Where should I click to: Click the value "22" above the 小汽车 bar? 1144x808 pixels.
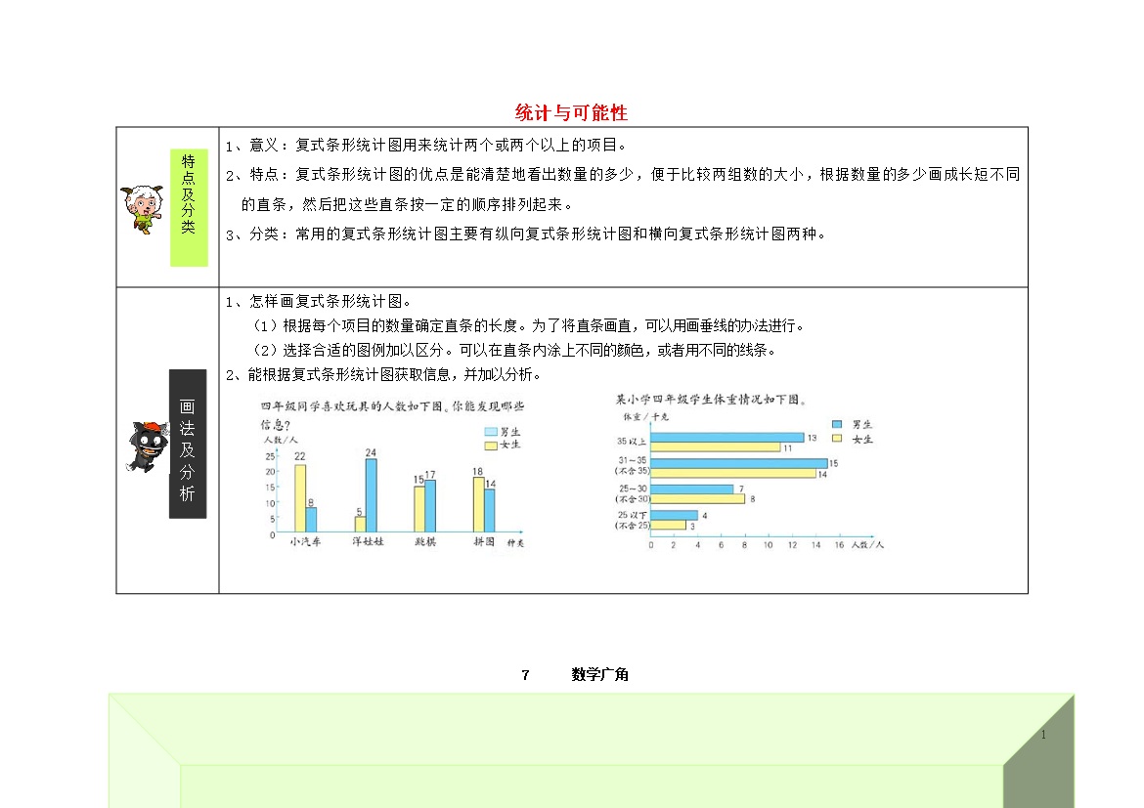pos(300,456)
